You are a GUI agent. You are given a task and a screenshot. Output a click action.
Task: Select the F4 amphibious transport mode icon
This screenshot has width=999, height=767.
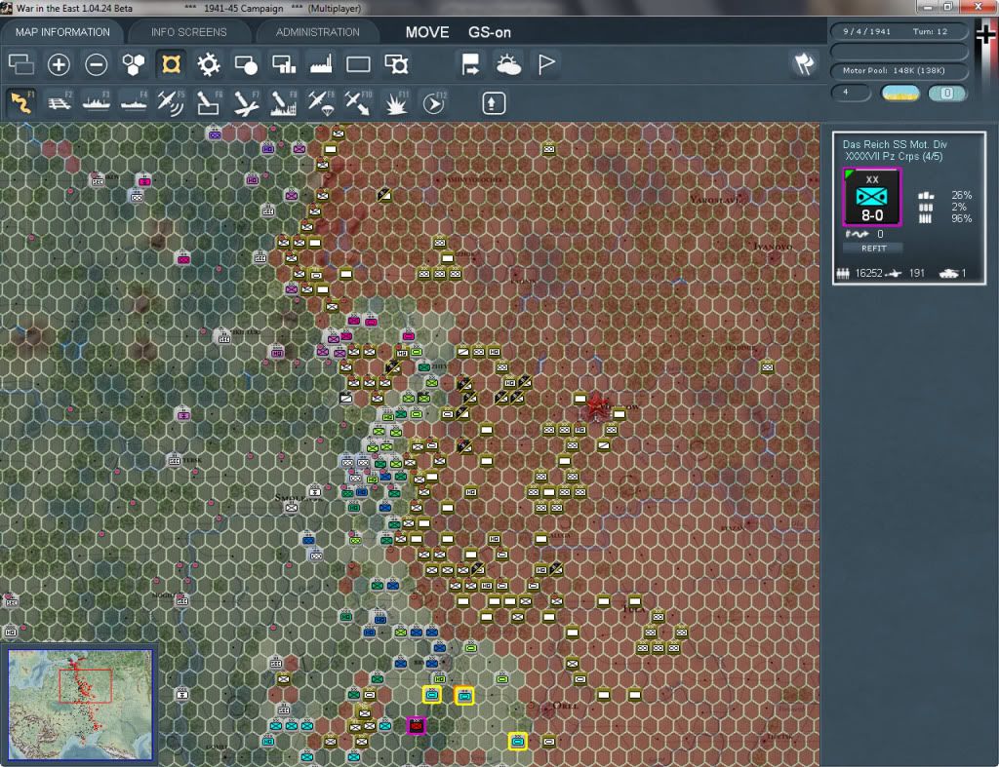[x=134, y=102]
